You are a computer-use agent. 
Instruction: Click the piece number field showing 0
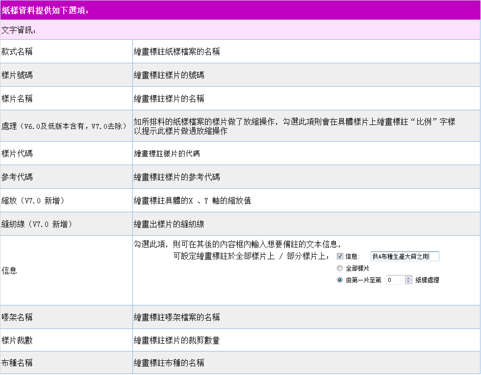click(395, 280)
